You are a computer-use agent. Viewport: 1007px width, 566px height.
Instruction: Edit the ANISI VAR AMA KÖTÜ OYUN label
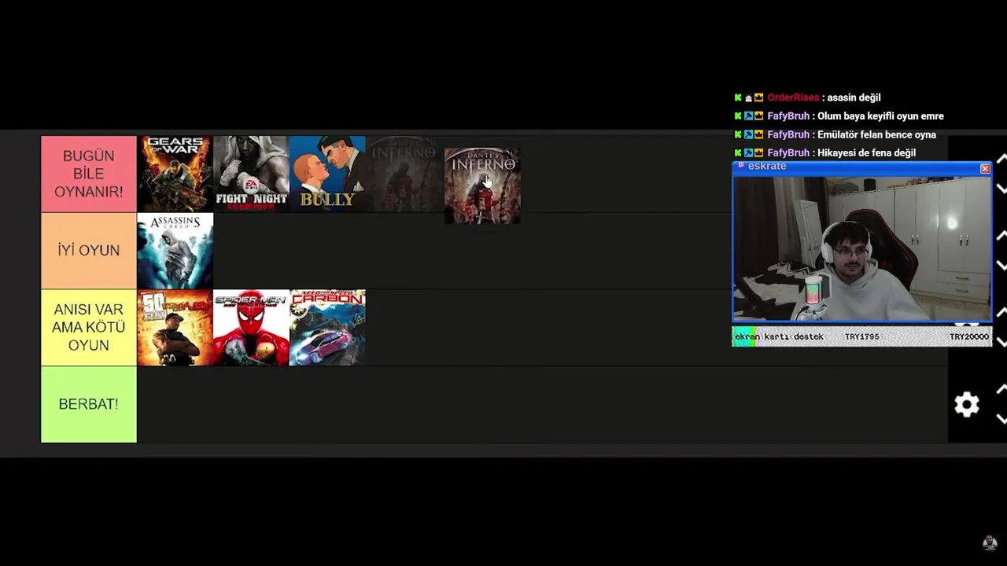coord(89,328)
